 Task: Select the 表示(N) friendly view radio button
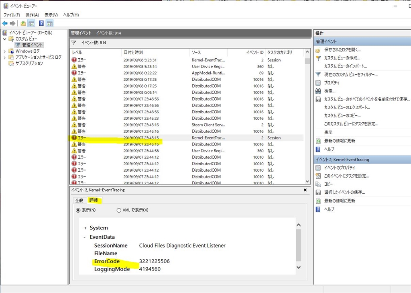click(x=78, y=210)
